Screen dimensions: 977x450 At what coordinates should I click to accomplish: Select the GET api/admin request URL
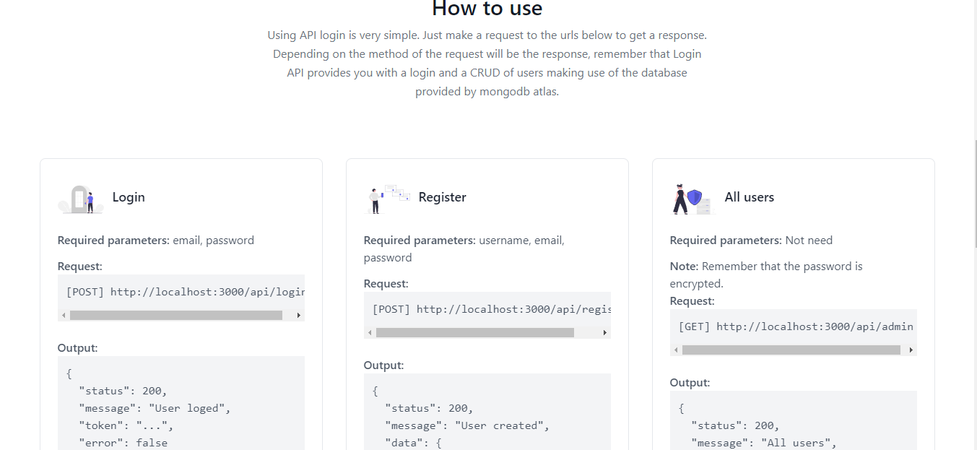coord(796,326)
